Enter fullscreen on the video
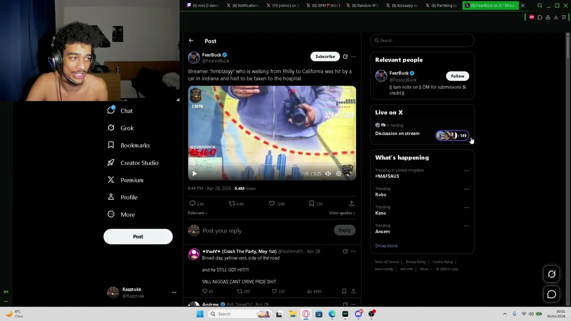The image size is (571, 321). pos(349,173)
